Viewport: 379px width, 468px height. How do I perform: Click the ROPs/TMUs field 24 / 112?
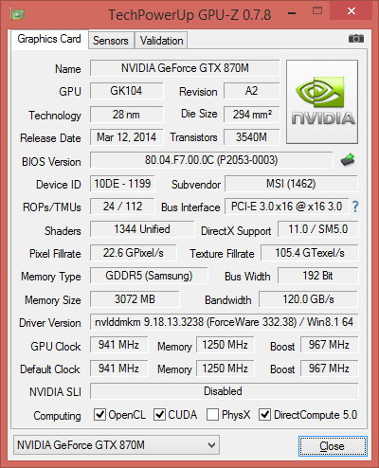click(x=122, y=207)
